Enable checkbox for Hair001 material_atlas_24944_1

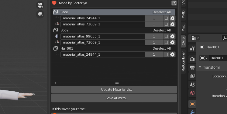[x=166, y=54]
